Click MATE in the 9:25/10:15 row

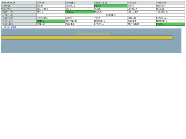tap(111, 9)
